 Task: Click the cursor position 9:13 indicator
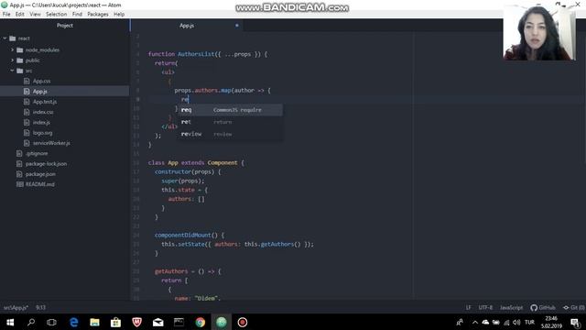tap(40, 308)
